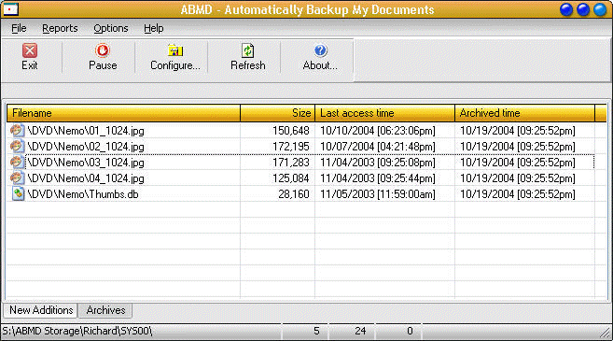Switch to the Archives tab
Image resolution: width=613 pixels, height=341 pixels.
[105, 310]
